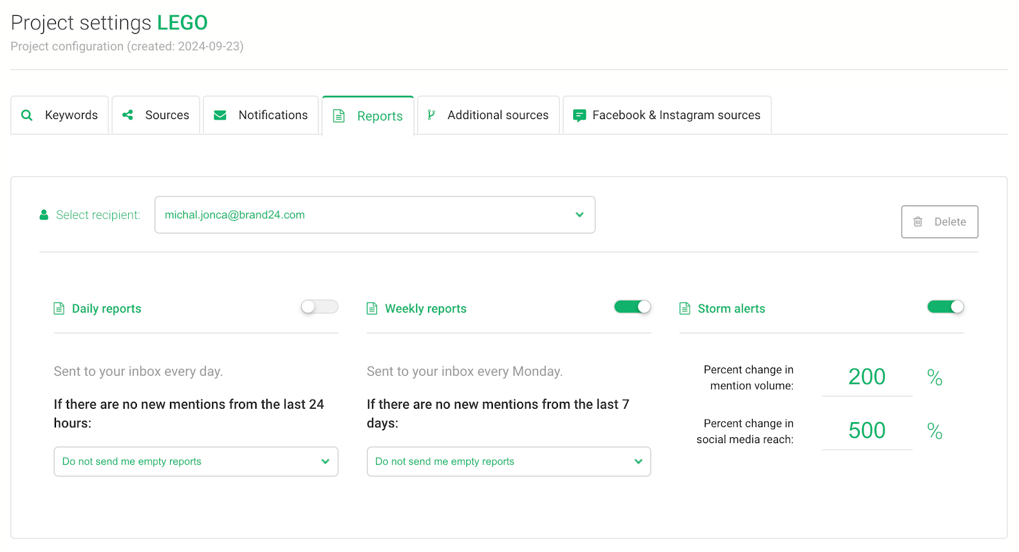Click the document icon beside Daily reports
Image resolution: width=1019 pixels, height=552 pixels.
click(x=59, y=309)
